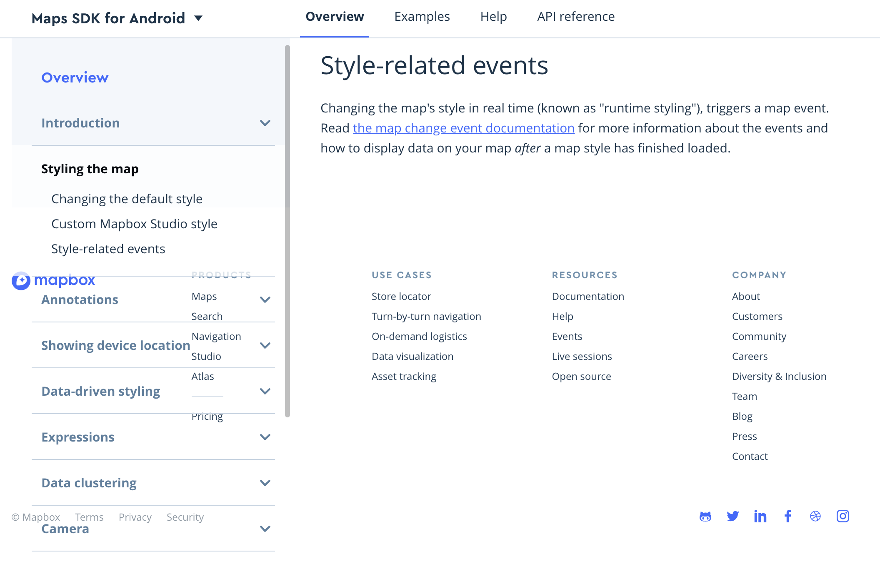Open Mapbox's GitHub page via footer icon
880x564 pixels.
pos(705,516)
